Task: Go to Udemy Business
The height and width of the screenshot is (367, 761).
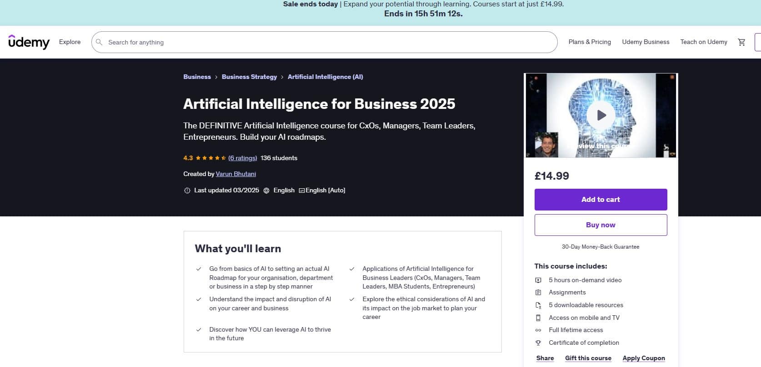Action: [646, 42]
